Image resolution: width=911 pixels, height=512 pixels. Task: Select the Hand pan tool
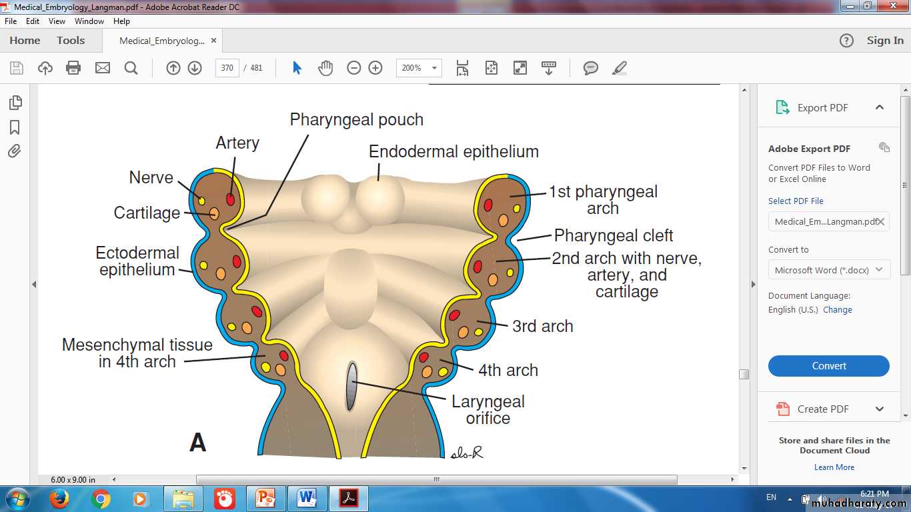(325, 68)
